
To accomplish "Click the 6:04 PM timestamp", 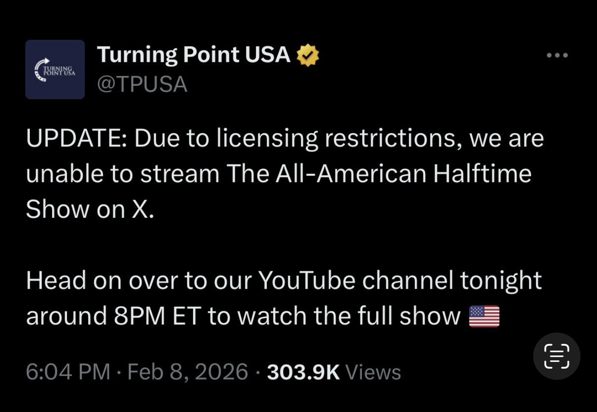I will 68,372.
